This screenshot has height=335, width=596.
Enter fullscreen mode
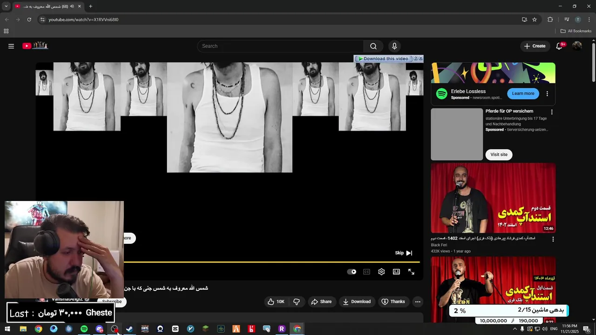coord(411,272)
